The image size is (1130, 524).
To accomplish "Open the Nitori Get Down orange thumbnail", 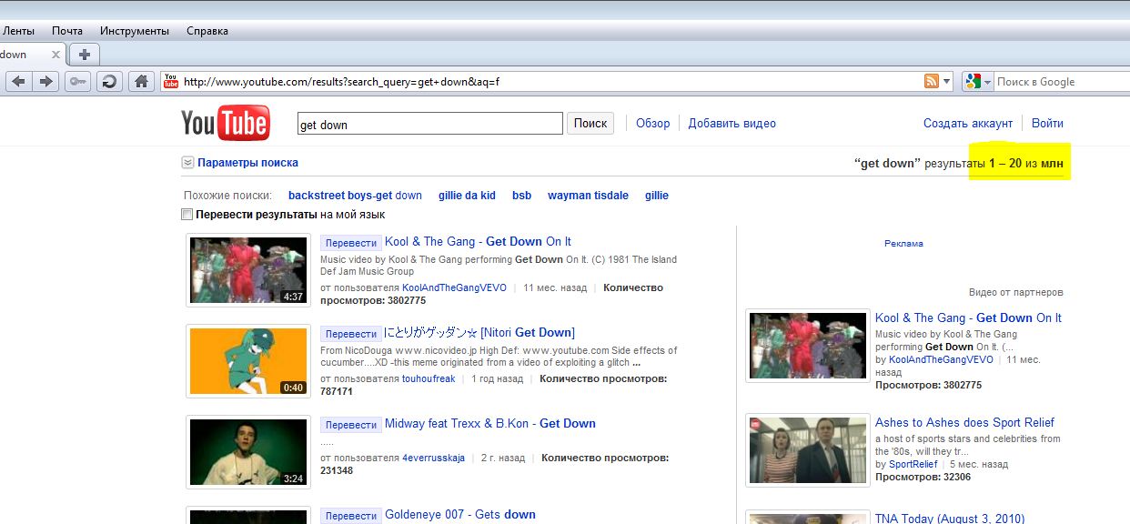I will [248, 361].
